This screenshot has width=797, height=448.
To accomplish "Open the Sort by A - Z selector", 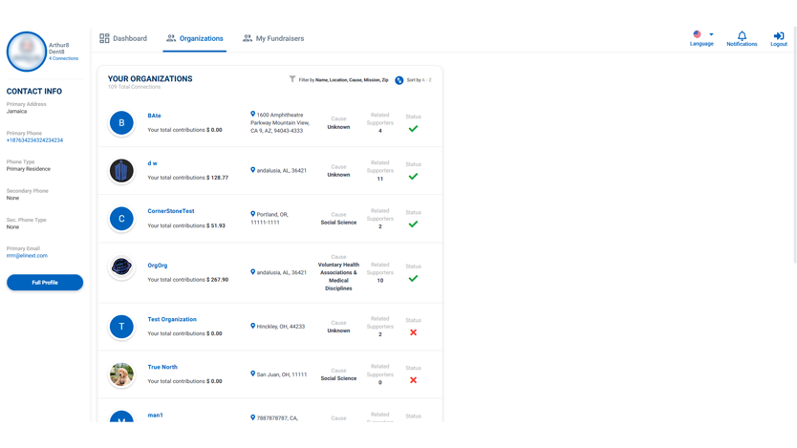I will point(420,80).
